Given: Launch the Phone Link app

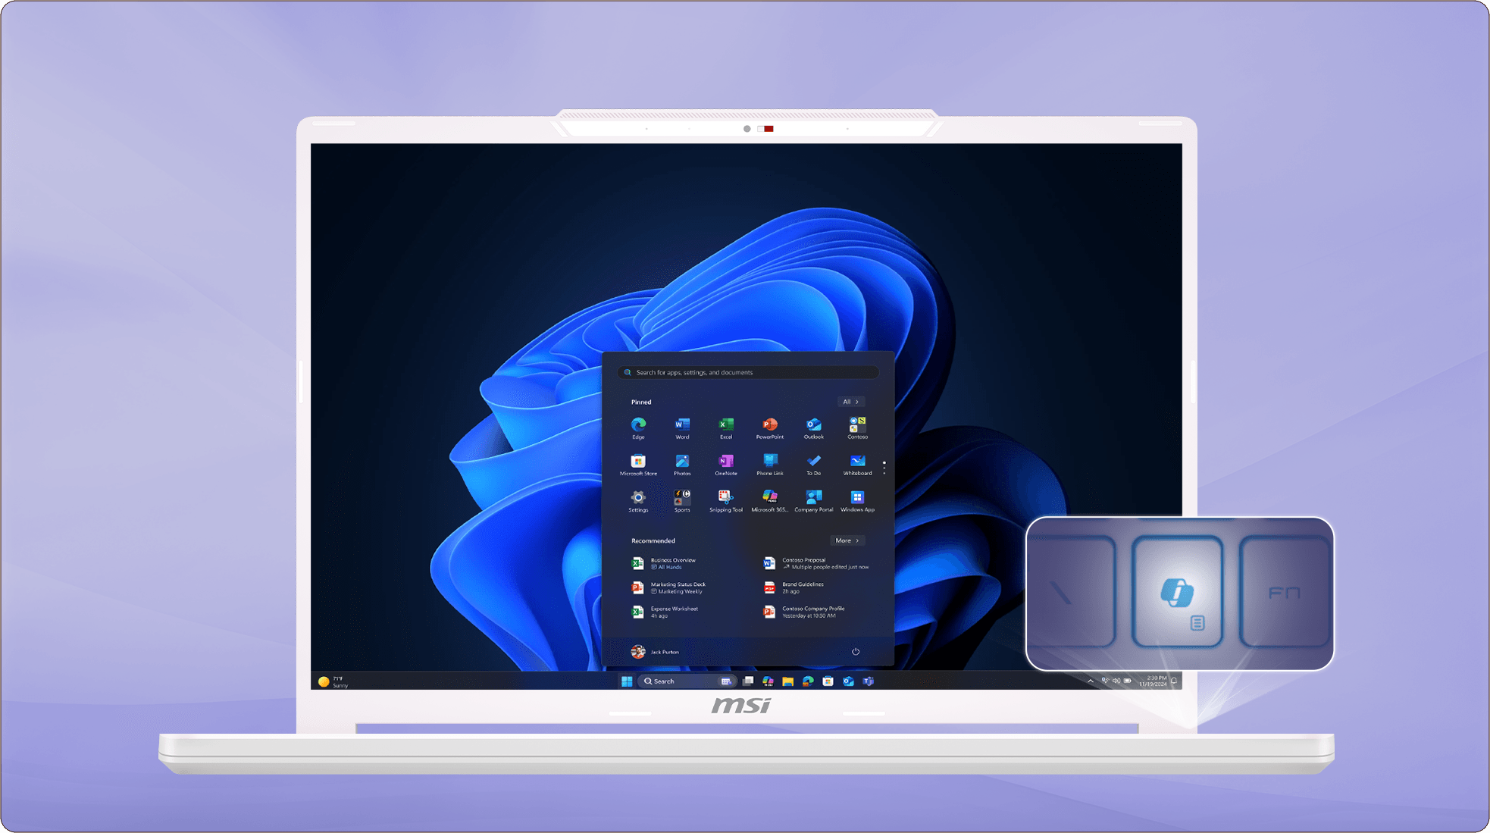Looking at the screenshot, I should (x=769, y=465).
